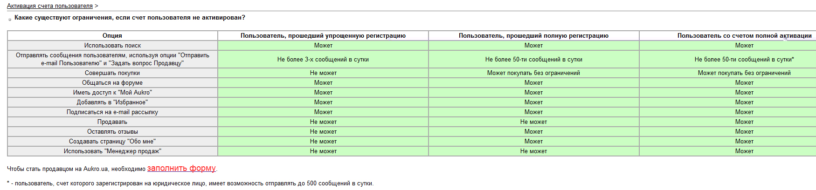The image size is (816, 190).
Task: Click the "Создавать страницу Обо мне" cell
Action: pos(112,142)
